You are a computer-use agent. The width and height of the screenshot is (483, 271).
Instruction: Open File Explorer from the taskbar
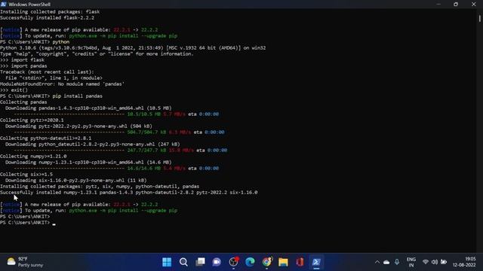pyautogui.click(x=284, y=262)
